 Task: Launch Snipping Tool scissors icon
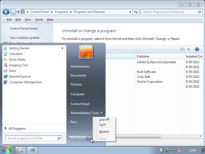coord(5,65)
